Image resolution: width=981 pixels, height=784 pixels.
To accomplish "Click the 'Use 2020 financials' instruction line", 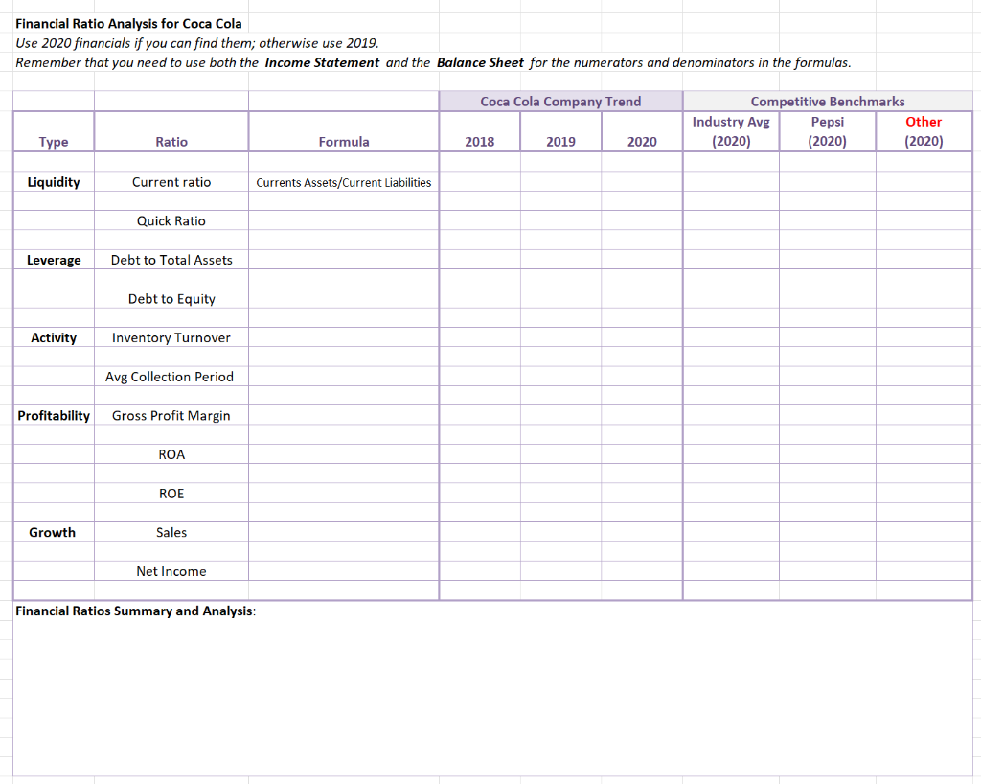I will (197, 43).
